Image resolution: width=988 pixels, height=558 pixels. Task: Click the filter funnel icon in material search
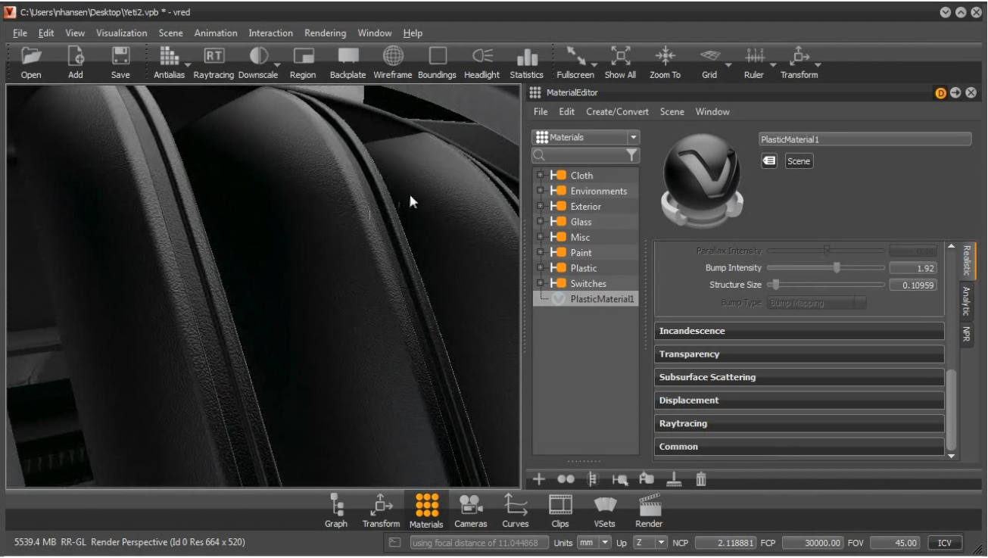(631, 155)
